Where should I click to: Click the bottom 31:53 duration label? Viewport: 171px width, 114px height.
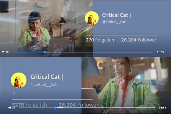[162, 108]
